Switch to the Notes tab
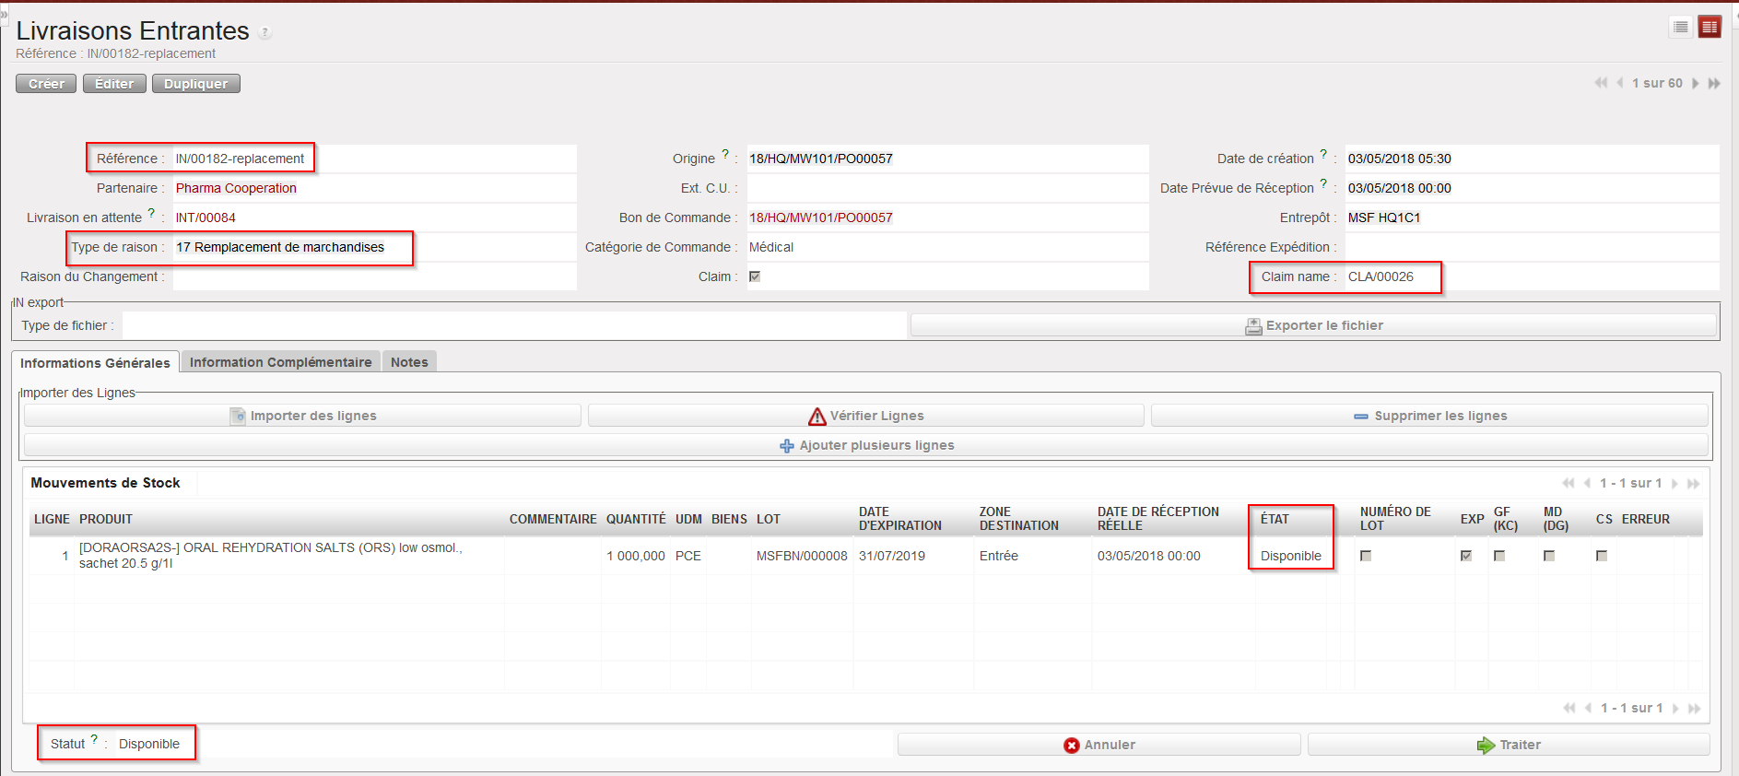 409,362
